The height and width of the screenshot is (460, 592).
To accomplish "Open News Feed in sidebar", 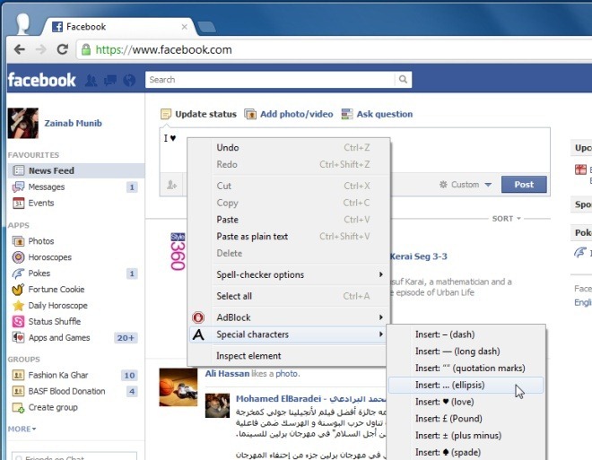I will [76, 170].
